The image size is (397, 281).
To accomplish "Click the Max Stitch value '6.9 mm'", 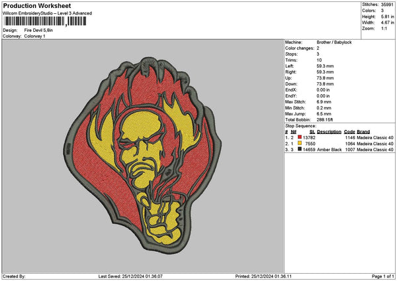I will (x=324, y=101).
